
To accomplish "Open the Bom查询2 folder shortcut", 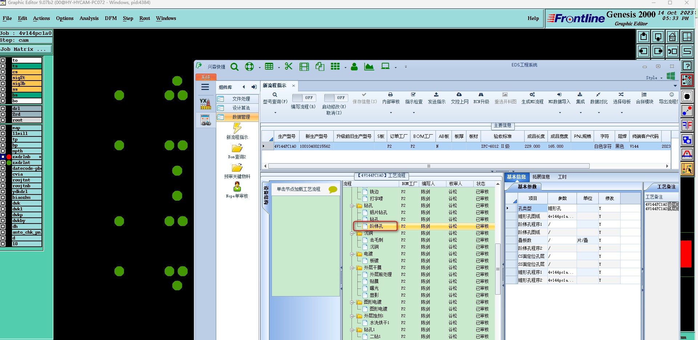I will pos(237,151).
